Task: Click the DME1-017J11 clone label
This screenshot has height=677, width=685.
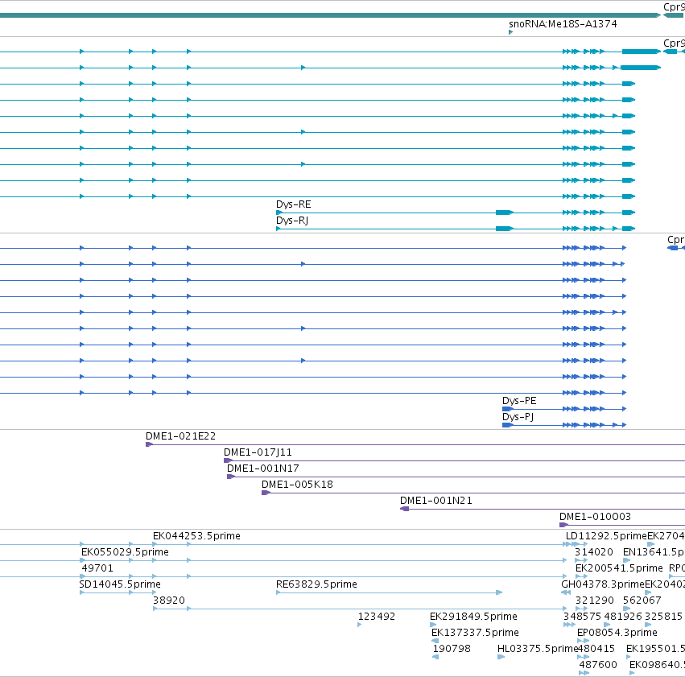Action: tap(258, 452)
